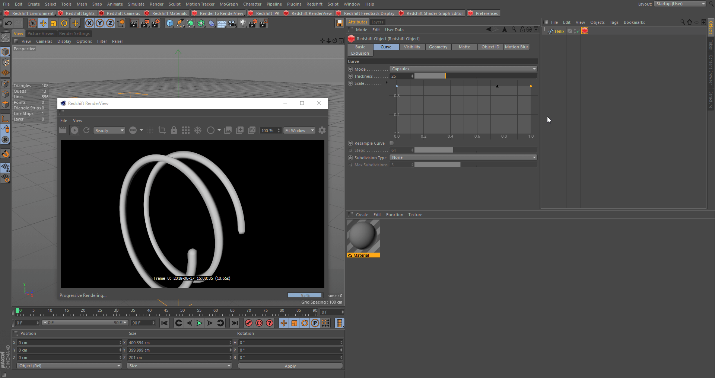Open Edit Render Settings icon
The image size is (715, 378).
[156, 23]
